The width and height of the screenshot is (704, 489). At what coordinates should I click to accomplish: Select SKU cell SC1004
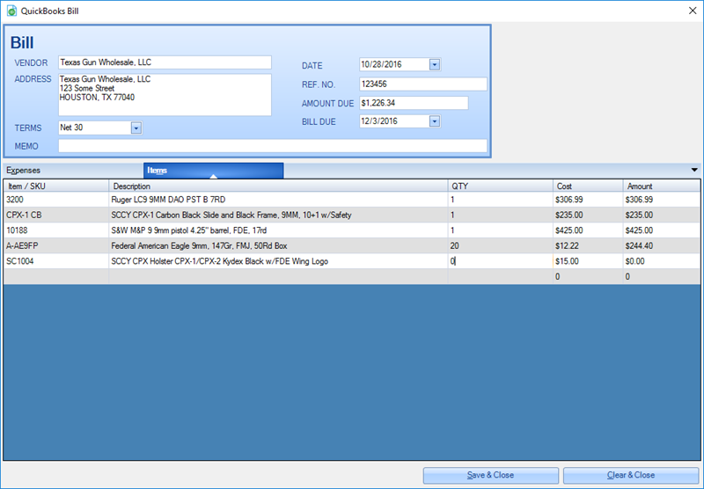[x=56, y=261]
